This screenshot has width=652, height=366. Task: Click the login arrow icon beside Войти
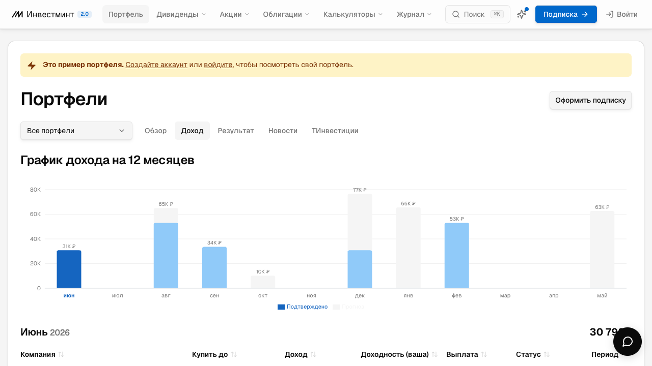[609, 14]
